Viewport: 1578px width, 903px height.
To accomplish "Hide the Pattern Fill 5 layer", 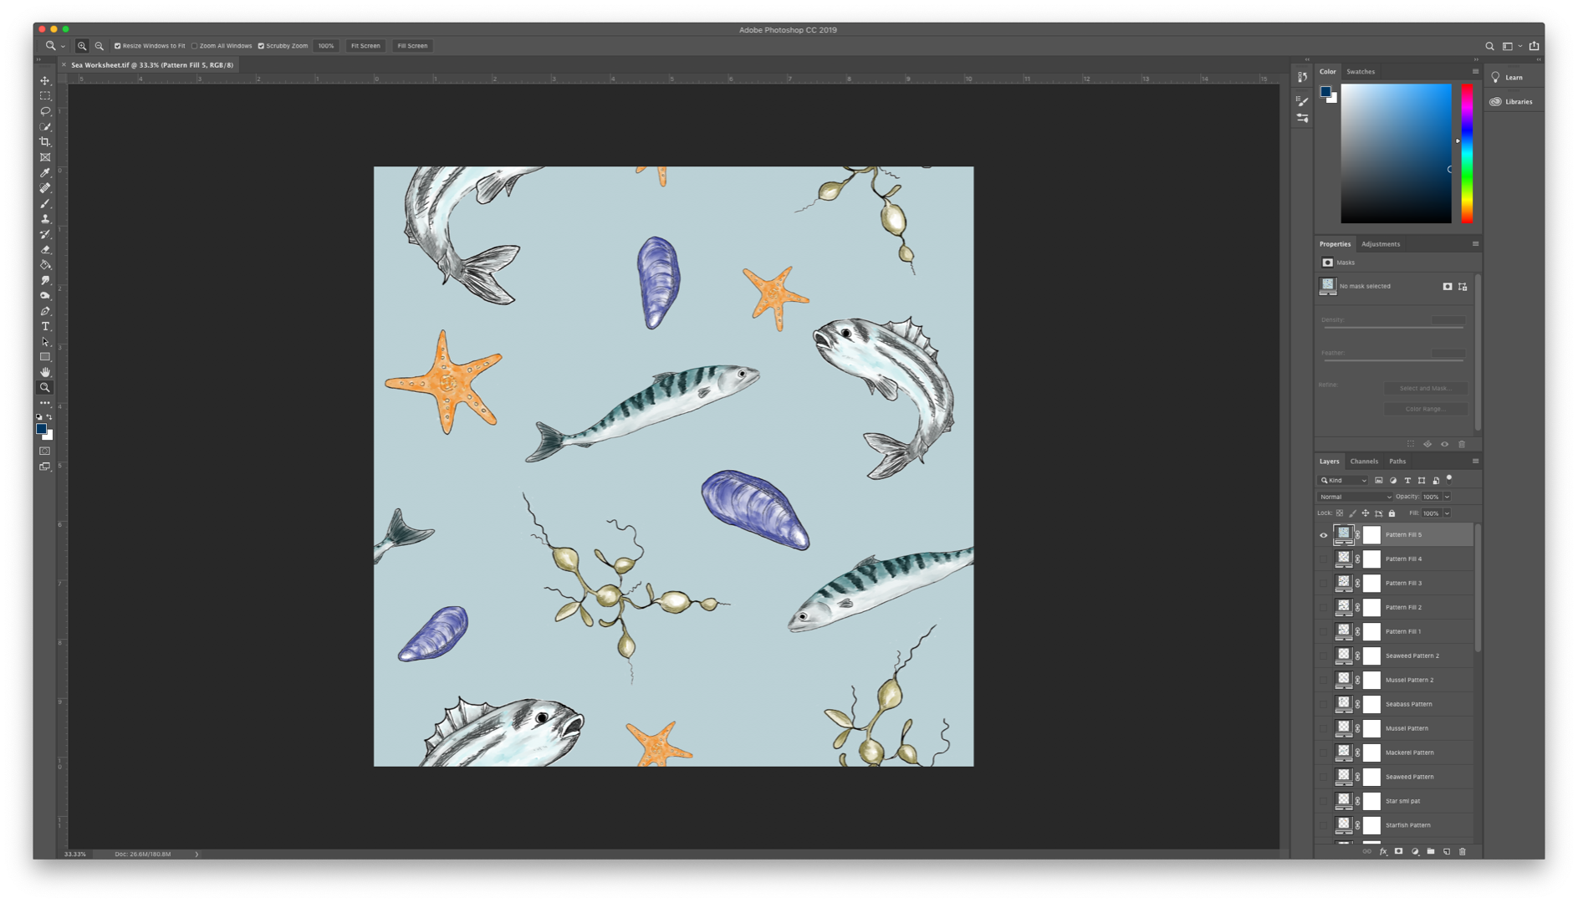I will click(1323, 535).
